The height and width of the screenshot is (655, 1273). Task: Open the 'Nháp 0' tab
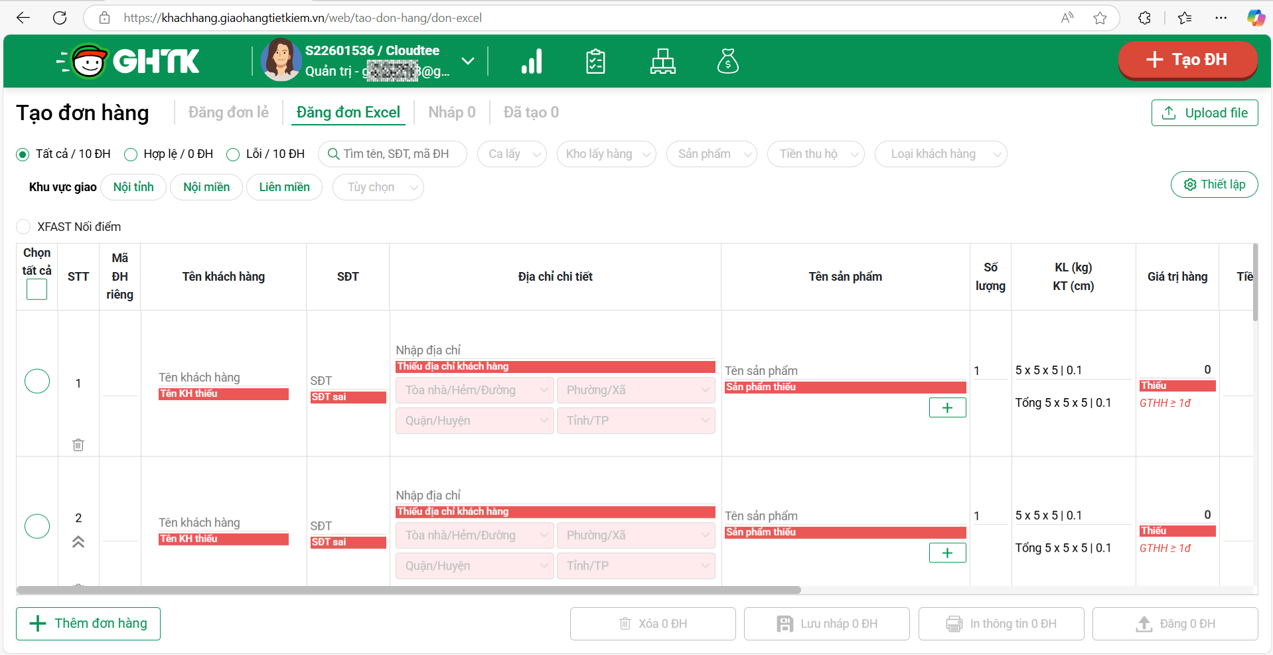click(x=451, y=113)
